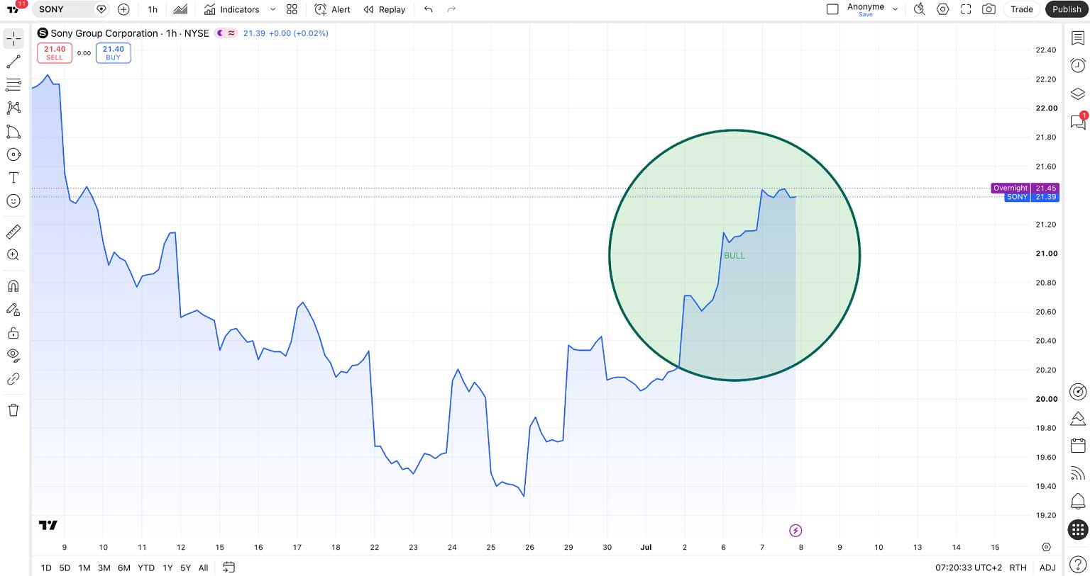
Task: Select the ruler measure tool
Action: (x=13, y=232)
